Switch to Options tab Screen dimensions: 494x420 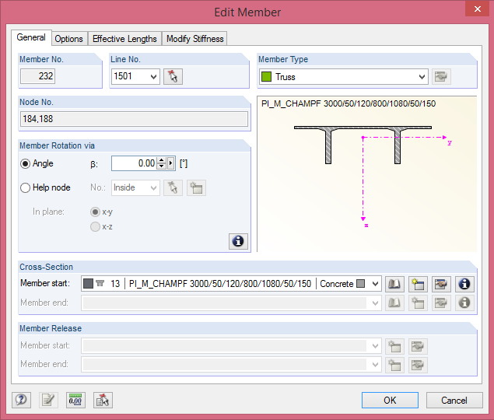pos(68,39)
